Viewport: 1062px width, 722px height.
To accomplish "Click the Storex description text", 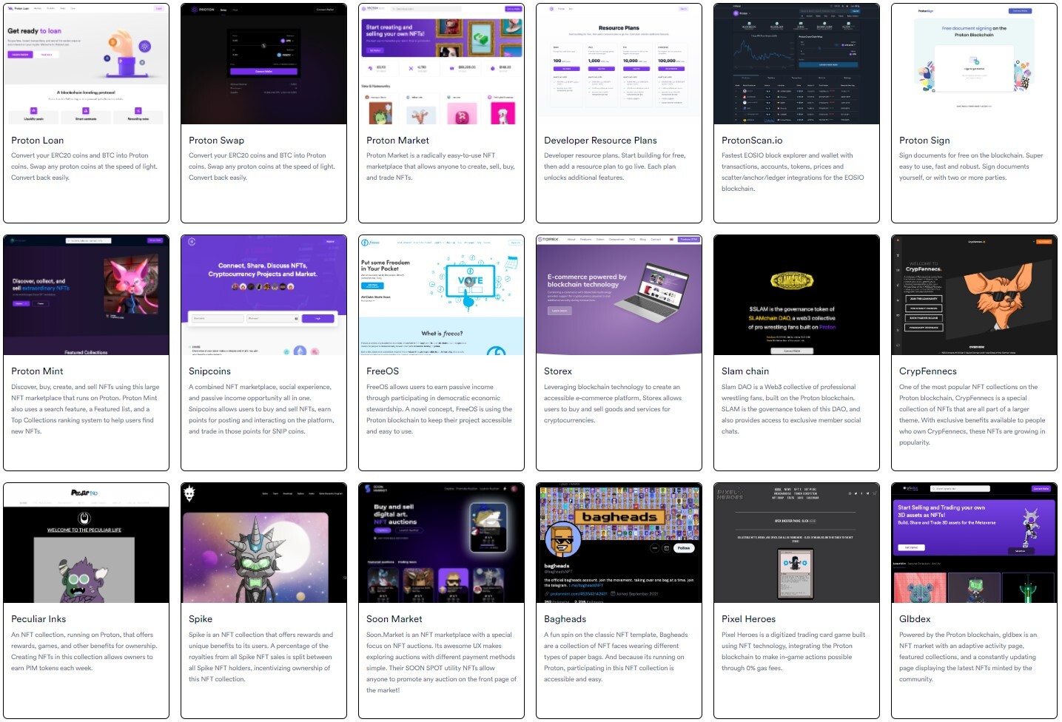I will (613, 403).
